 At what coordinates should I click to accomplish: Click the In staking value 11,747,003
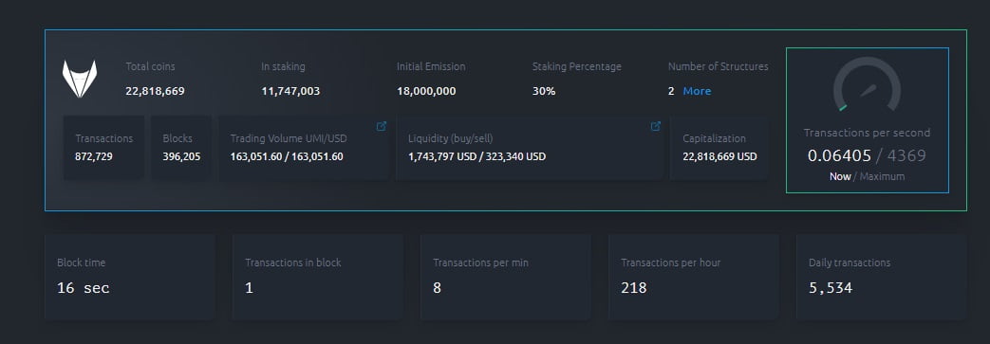coord(291,91)
